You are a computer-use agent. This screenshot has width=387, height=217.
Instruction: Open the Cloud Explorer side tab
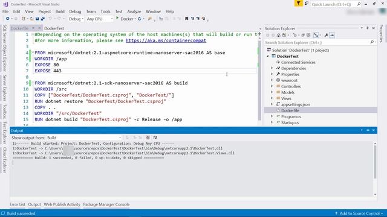[4, 160]
